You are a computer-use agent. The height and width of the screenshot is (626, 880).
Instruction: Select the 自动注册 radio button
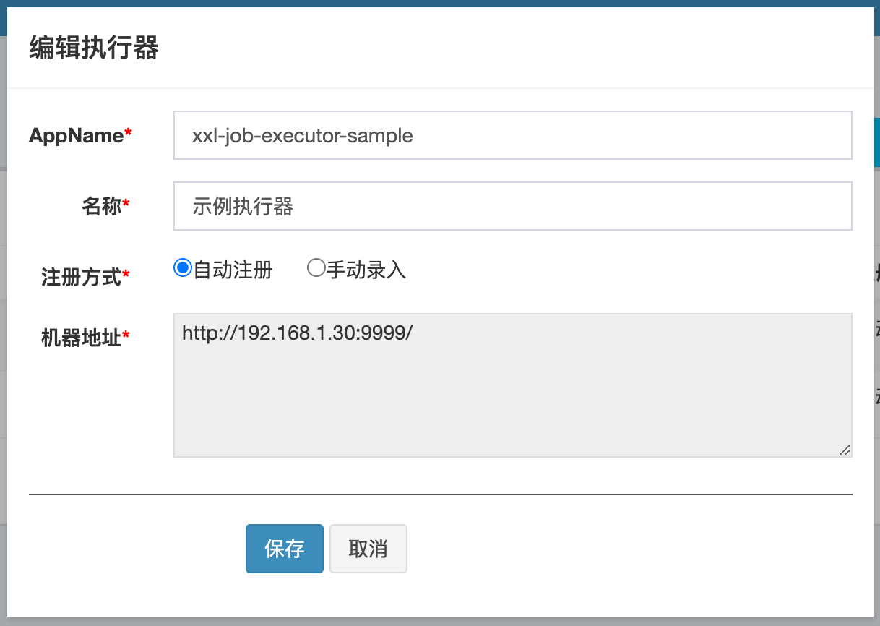183,268
